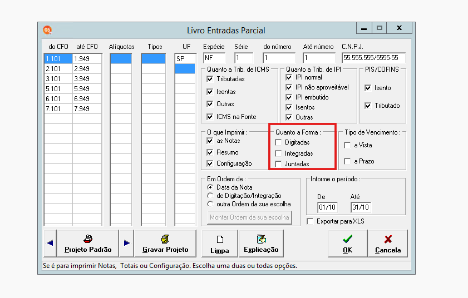Select the até CFO cell 2.949
The image size is (468, 298).
point(87,69)
